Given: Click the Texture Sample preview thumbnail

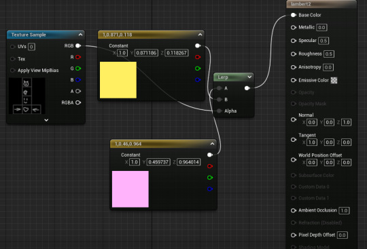Looking at the screenshot, I should [27, 96].
